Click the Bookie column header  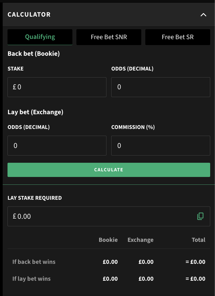108,240
